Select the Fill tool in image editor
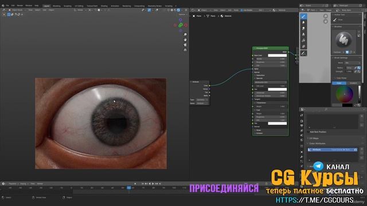This screenshot has height=206, width=367. click(303, 41)
